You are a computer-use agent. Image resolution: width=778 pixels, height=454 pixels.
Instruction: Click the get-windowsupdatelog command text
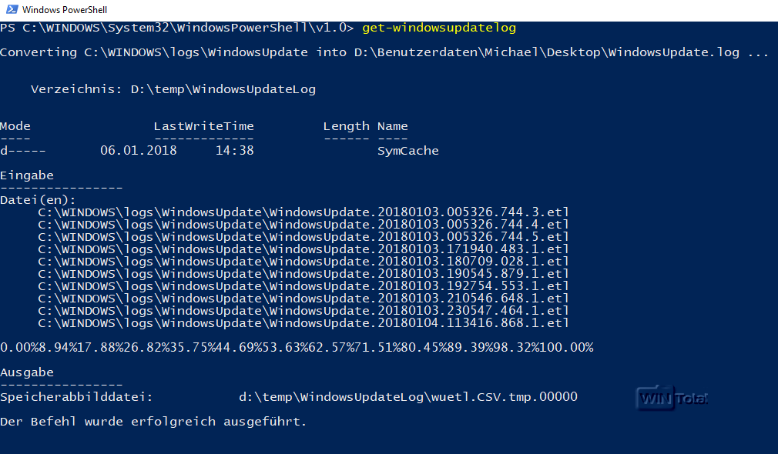[x=438, y=28]
